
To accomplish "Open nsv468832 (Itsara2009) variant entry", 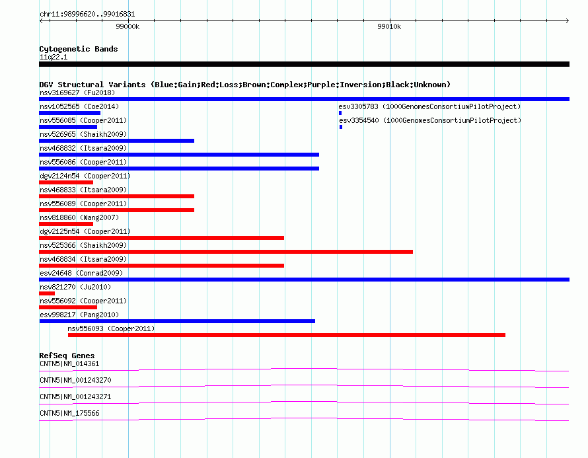I will pos(83,148).
